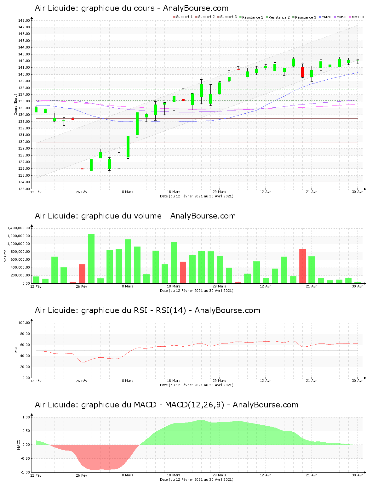378x488 pixels.
Task: Click the Support 3 legend entry
Action: pyautogui.click(x=227, y=17)
